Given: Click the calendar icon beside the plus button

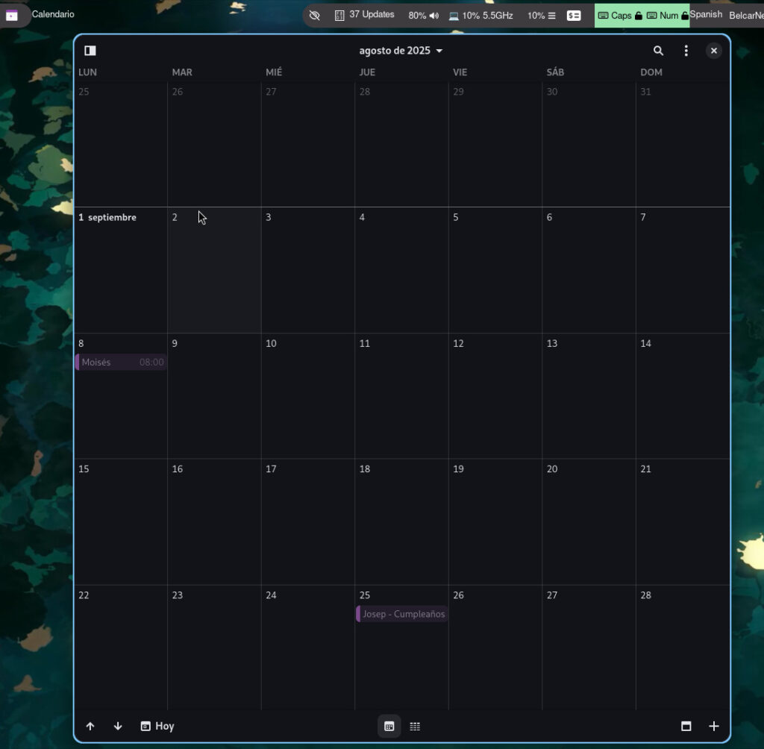Looking at the screenshot, I should click(686, 726).
